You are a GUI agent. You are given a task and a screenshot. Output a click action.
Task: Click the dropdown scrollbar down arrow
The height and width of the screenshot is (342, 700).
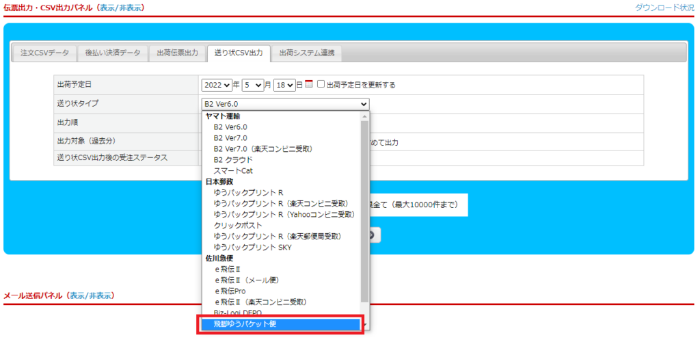(365, 326)
